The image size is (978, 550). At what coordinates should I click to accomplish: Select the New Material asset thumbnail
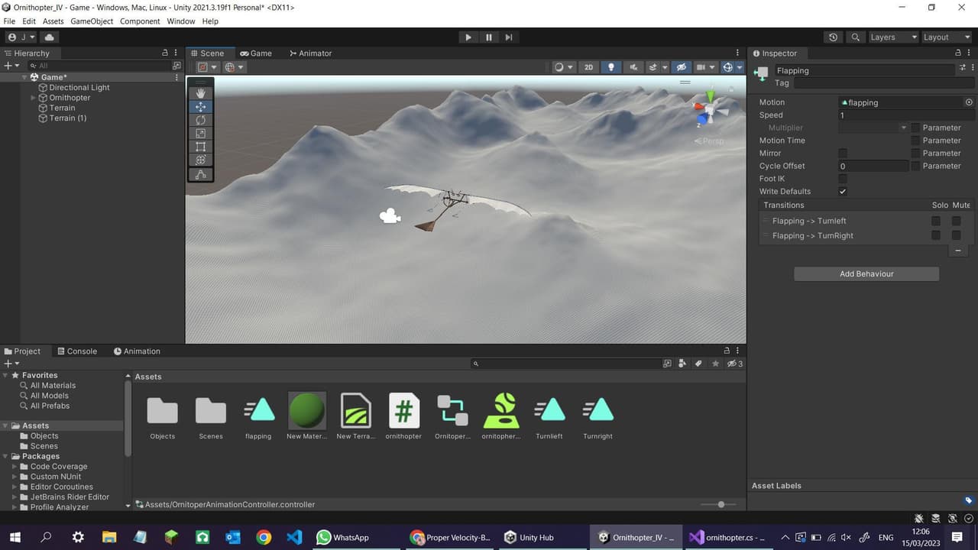coord(306,411)
